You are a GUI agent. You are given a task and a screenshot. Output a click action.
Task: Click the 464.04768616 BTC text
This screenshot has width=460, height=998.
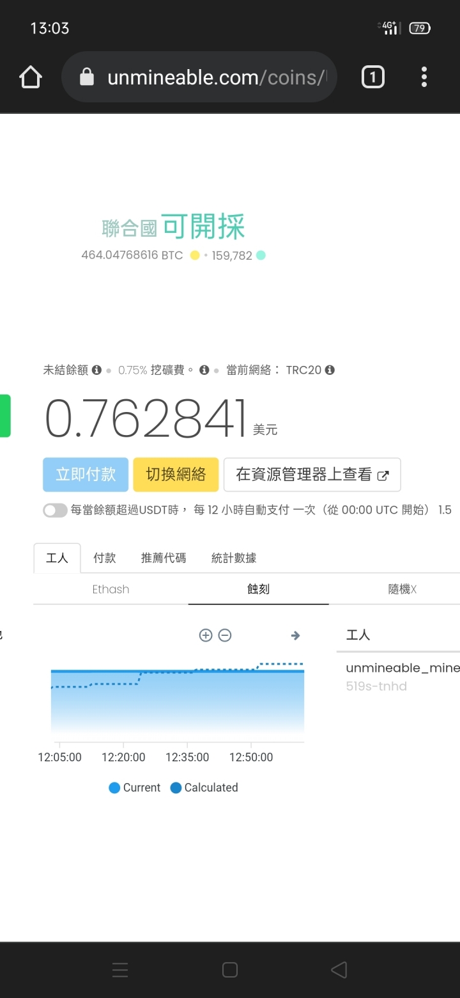pos(132,255)
